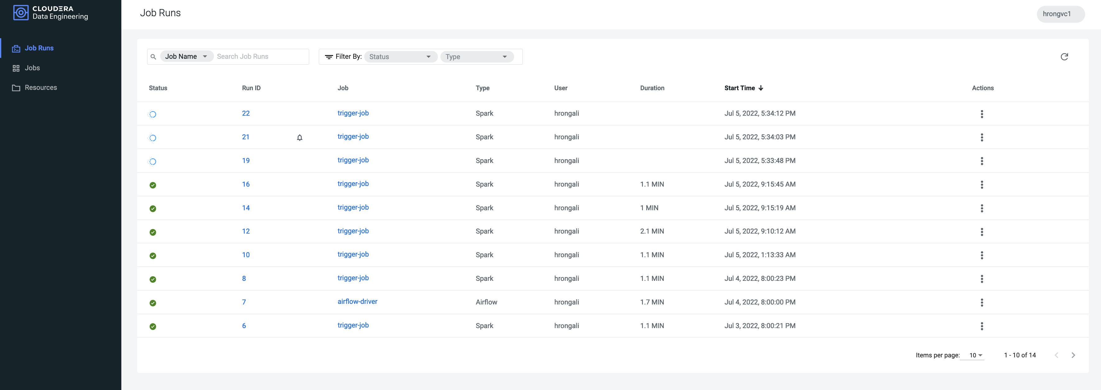
Task: Open run 22 details
Action: (246, 113)
